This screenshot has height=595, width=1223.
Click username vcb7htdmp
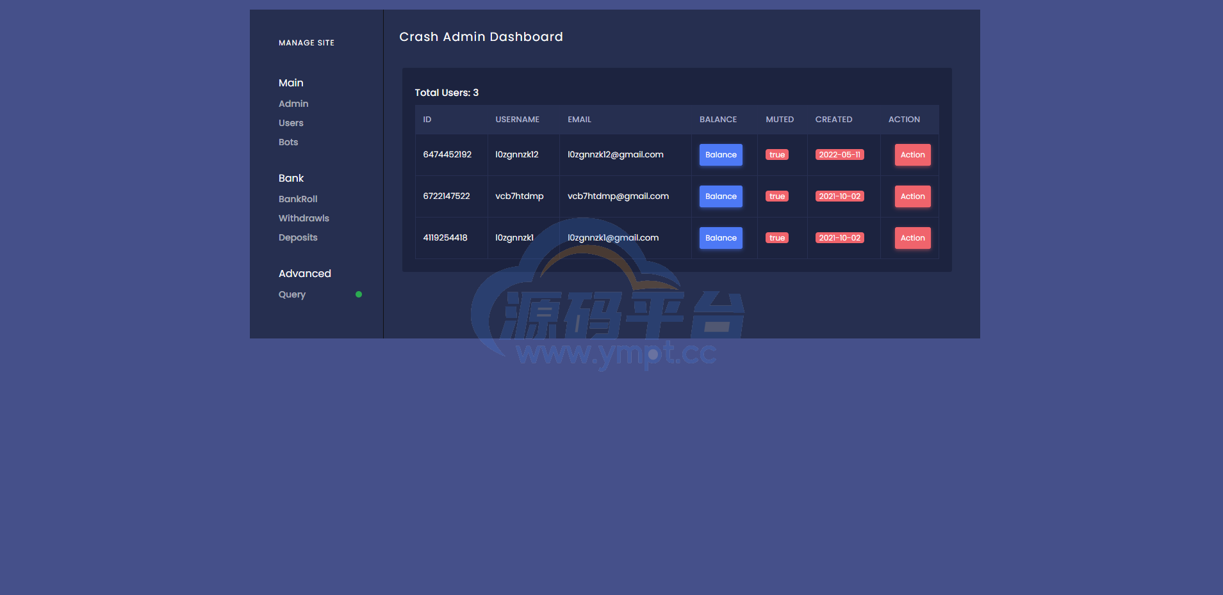(520, 196)
